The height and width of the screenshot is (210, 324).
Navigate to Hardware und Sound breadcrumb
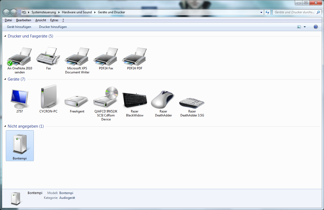pyautogui.click(x=77, y=12)
